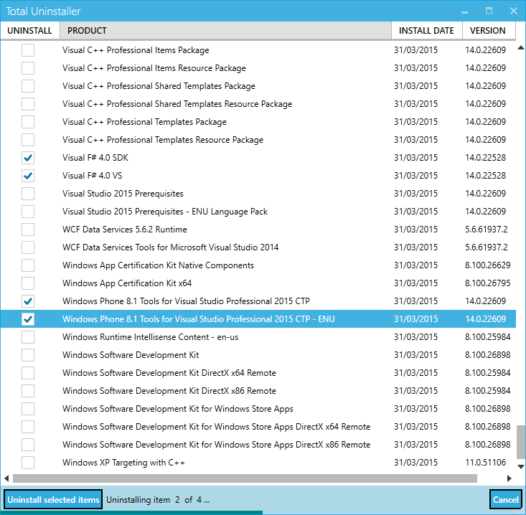Close the Total Uninstaller window

(514, 11)
